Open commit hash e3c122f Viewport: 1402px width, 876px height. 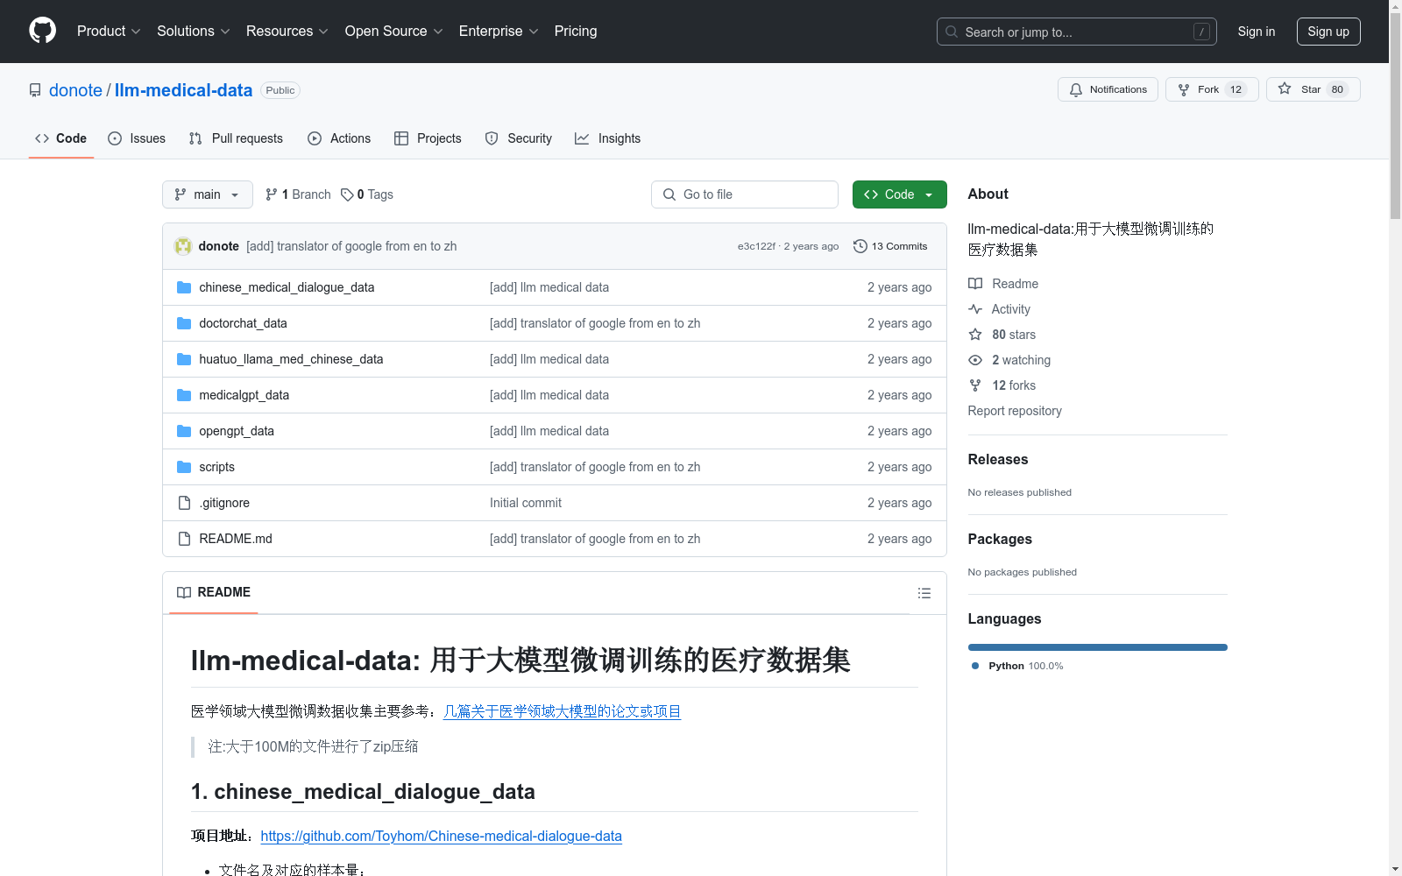coord(756,246)
